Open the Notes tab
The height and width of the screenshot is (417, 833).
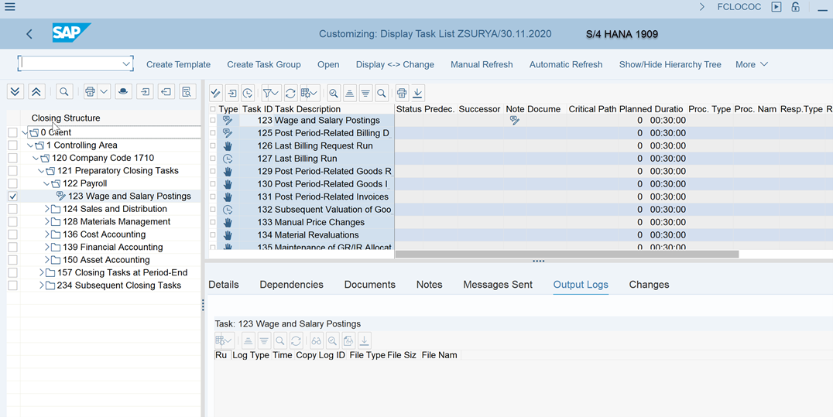429,285
